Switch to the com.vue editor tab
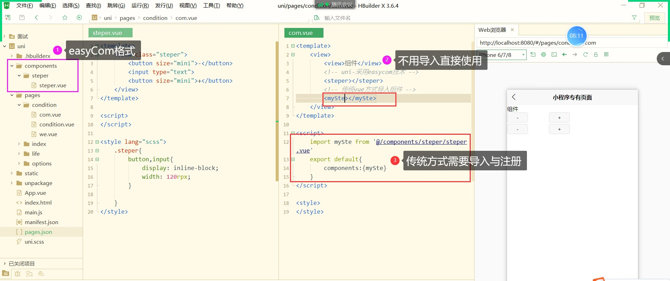This screenshot has height=281, width=670. [304, 33]
